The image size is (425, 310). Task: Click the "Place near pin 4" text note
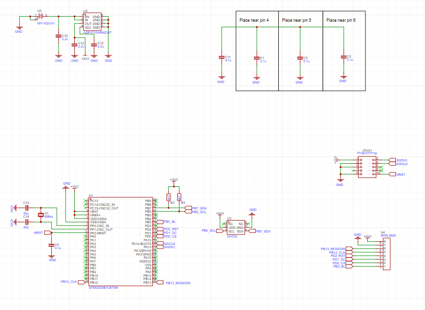253,20
